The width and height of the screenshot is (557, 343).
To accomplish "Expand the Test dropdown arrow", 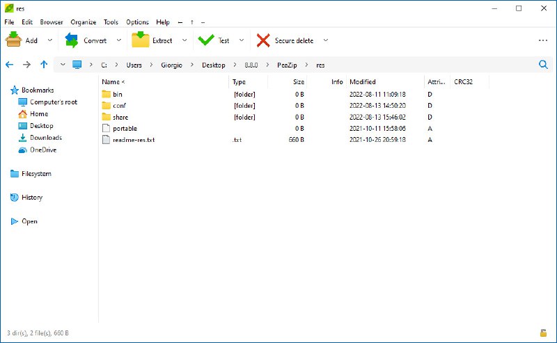I will 242,40.
